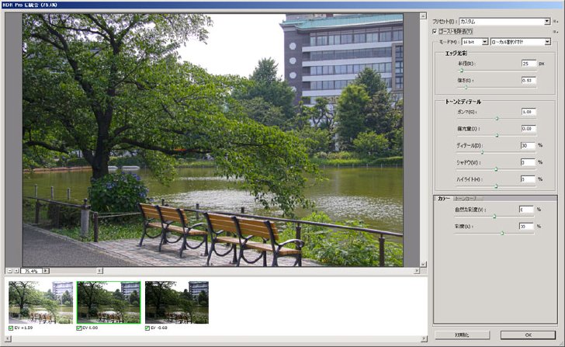Click the preview vertical scrollbar up arrow
Viewport: 565px width, 347px height.
click(423, 16)
